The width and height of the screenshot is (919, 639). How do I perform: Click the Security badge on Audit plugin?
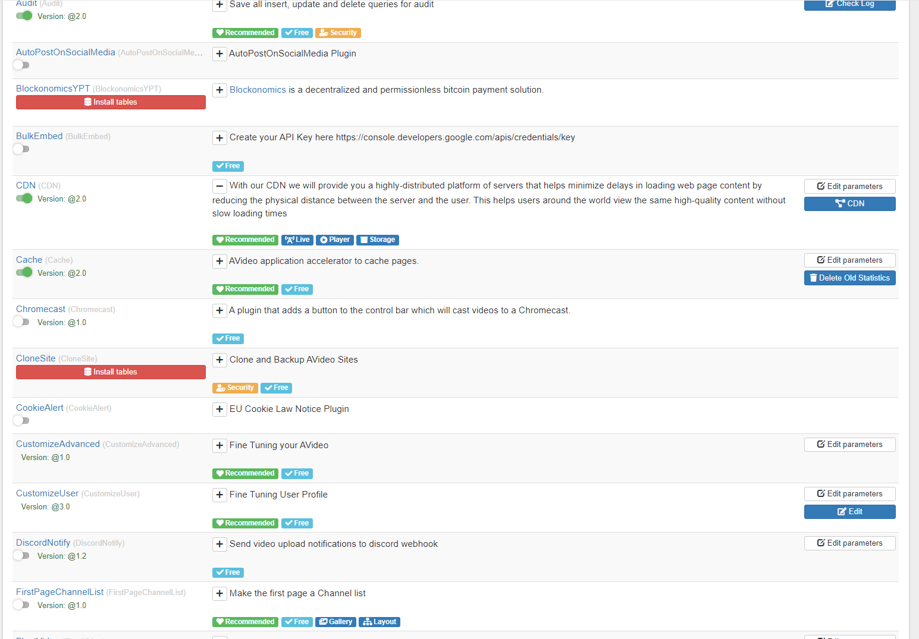pyautogui.click(x=338, y=33)
